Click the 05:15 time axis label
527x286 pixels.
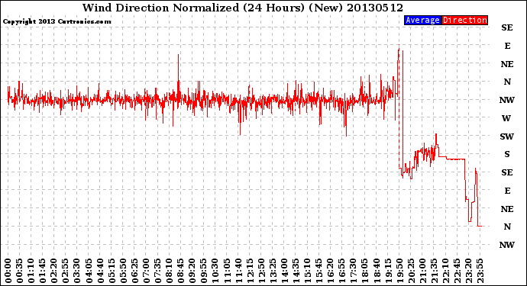click(112, 271)
